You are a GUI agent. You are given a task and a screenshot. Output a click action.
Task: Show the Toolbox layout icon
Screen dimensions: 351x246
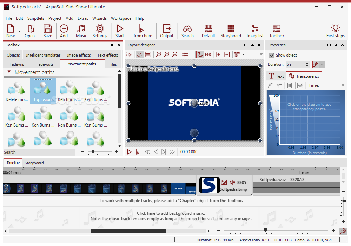click(x=277, y=31)
